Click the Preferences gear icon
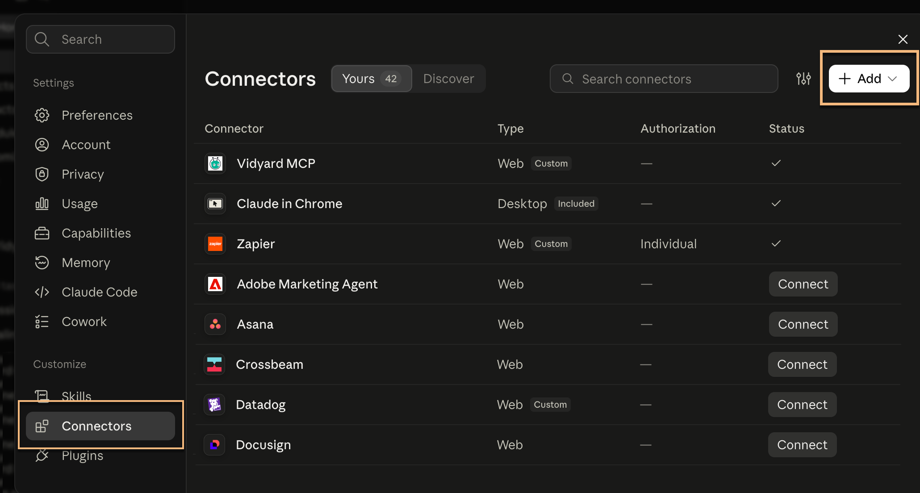The image size is (920, 493). click(42, 115)
